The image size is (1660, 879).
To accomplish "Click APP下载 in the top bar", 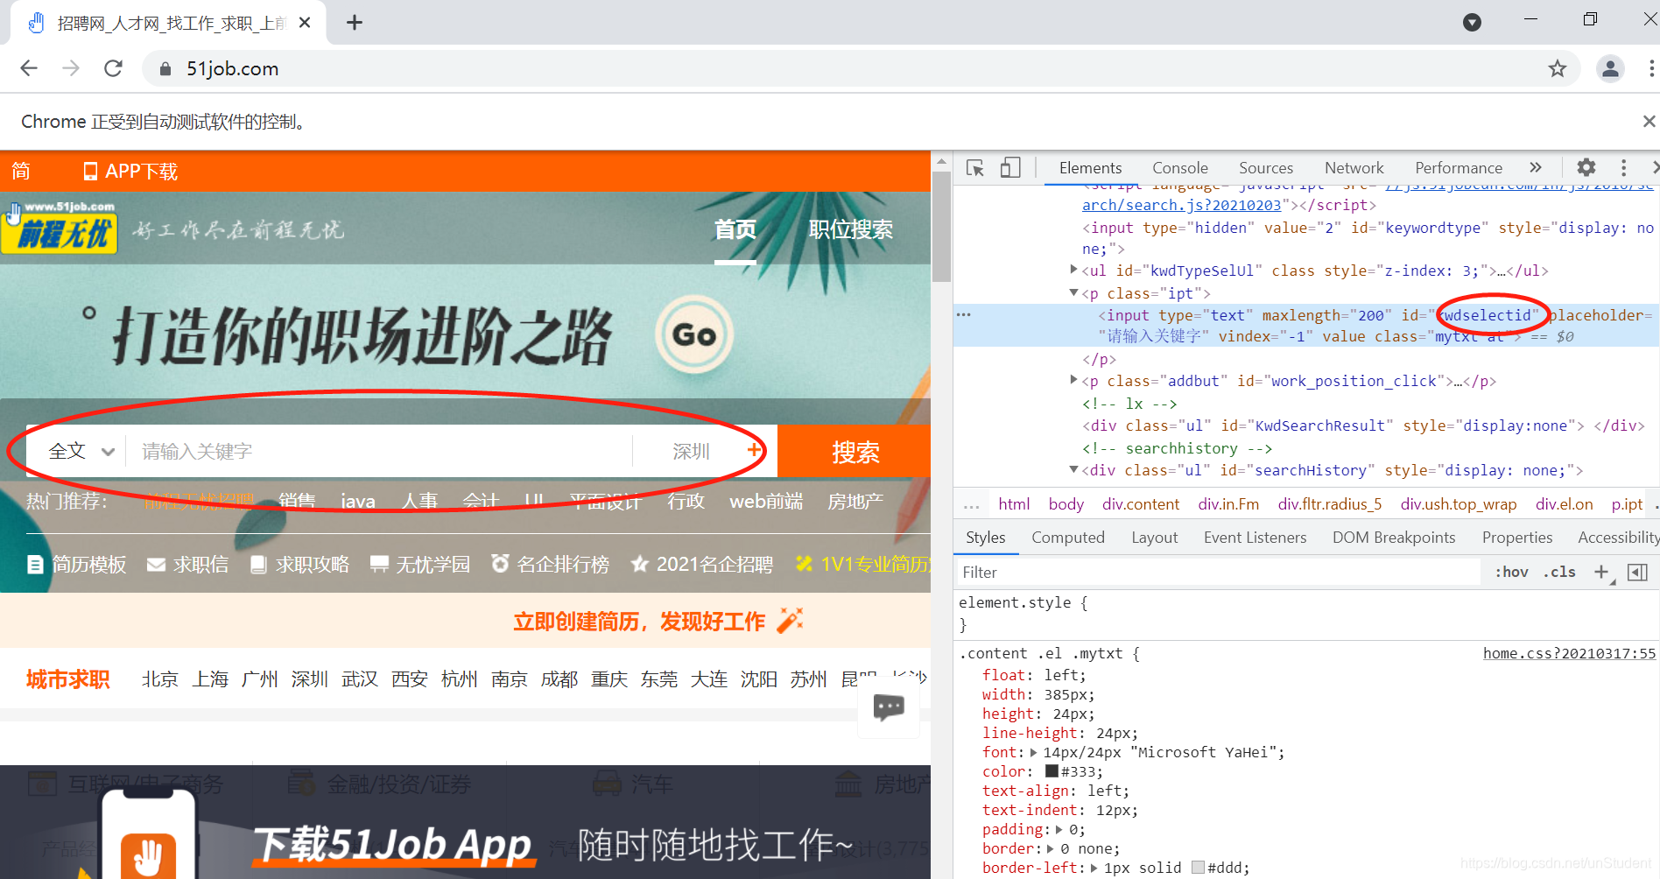I will 130,172.
